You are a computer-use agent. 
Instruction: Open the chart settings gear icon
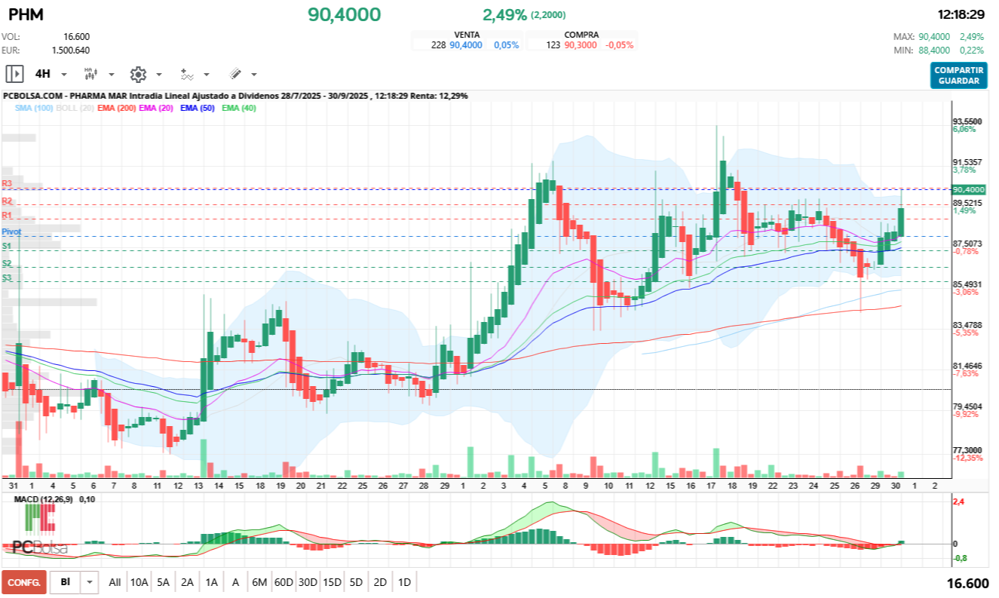137,74
